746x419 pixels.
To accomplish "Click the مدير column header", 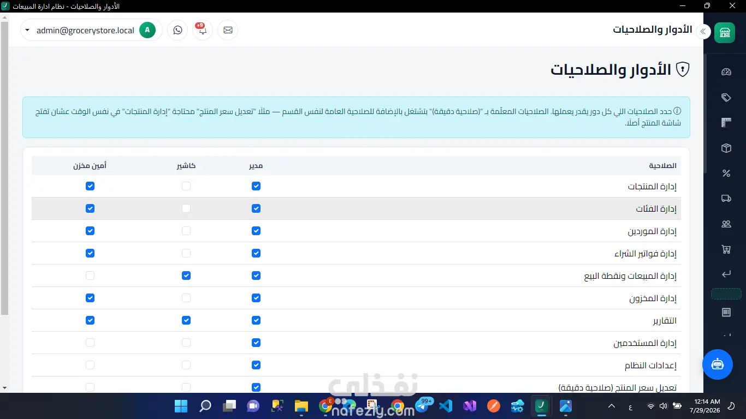I will (256, 166).
